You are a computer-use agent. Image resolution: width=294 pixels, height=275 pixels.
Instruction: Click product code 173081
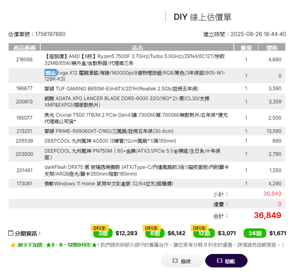pos(24,183)
